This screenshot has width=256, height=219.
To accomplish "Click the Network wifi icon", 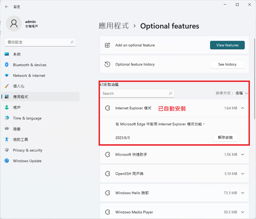I will (7, 75).
